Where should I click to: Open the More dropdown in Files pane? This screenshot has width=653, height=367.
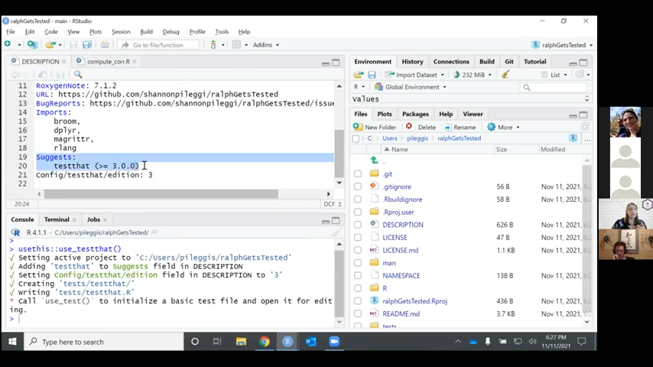(503, 127)
